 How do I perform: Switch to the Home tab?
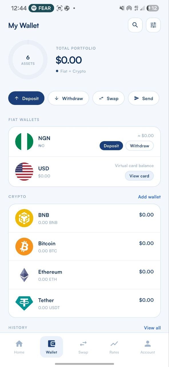point(19,347)
